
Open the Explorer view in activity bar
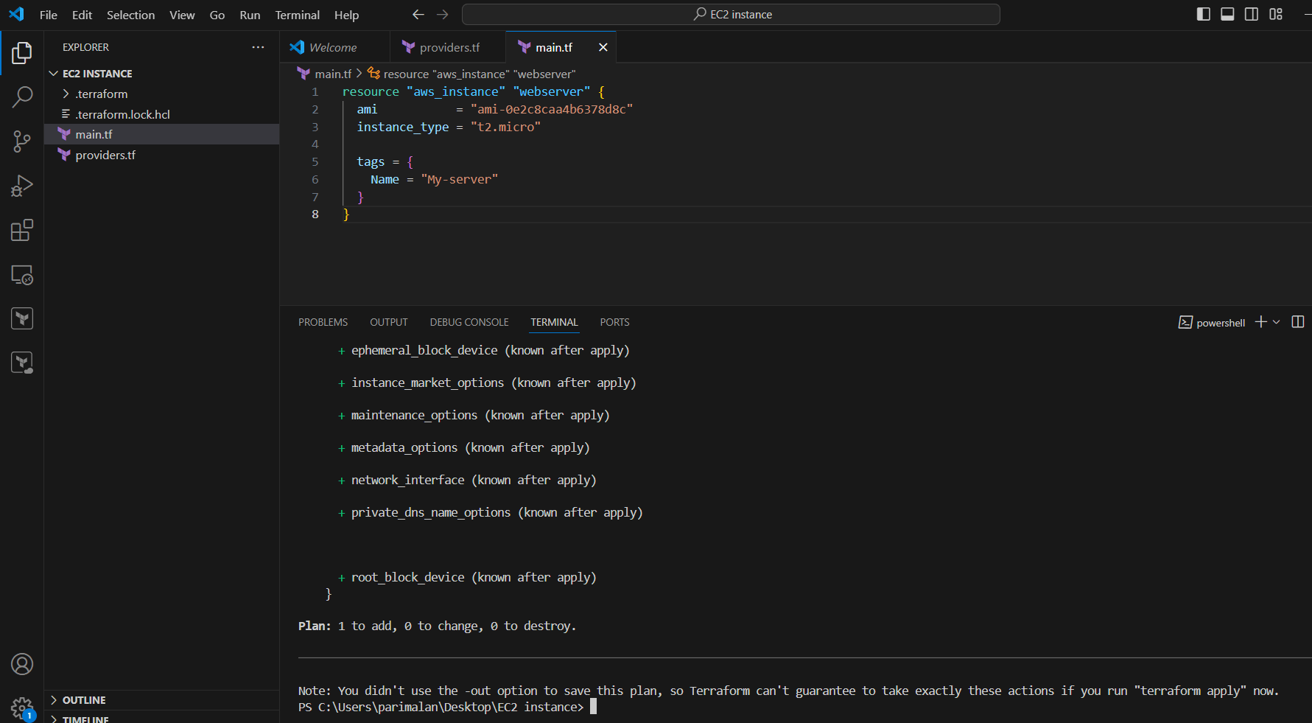[x=22, y=53]
